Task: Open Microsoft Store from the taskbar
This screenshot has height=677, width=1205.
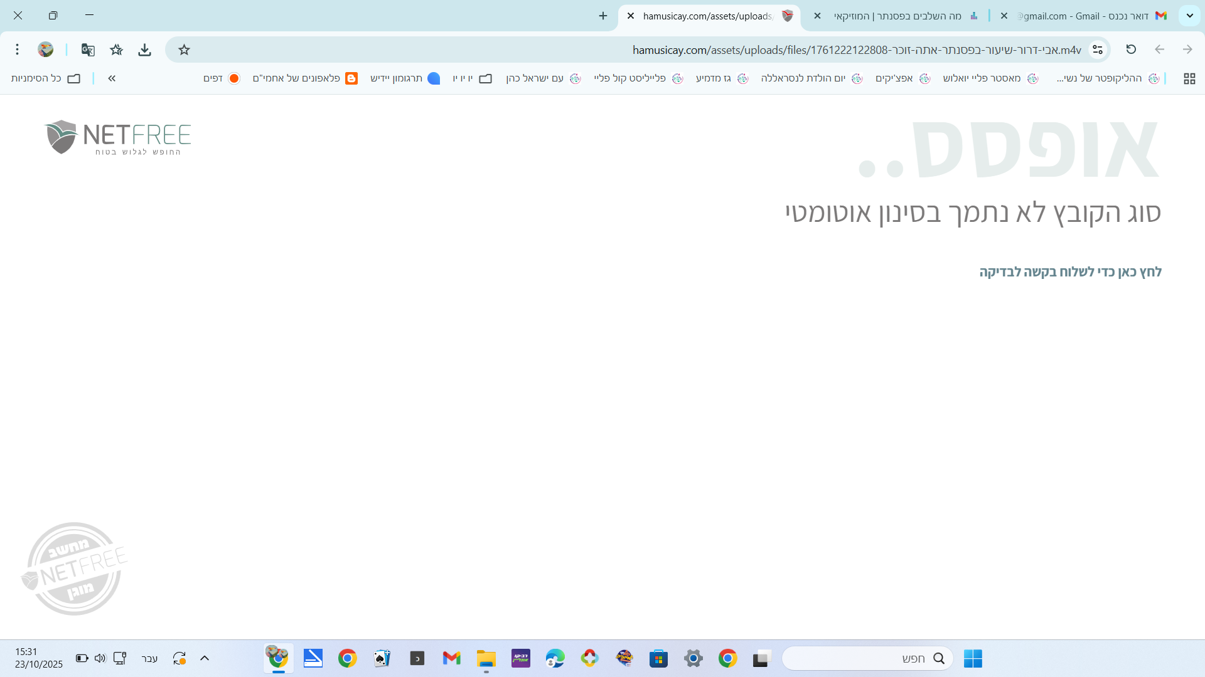Action: point(658,658)
